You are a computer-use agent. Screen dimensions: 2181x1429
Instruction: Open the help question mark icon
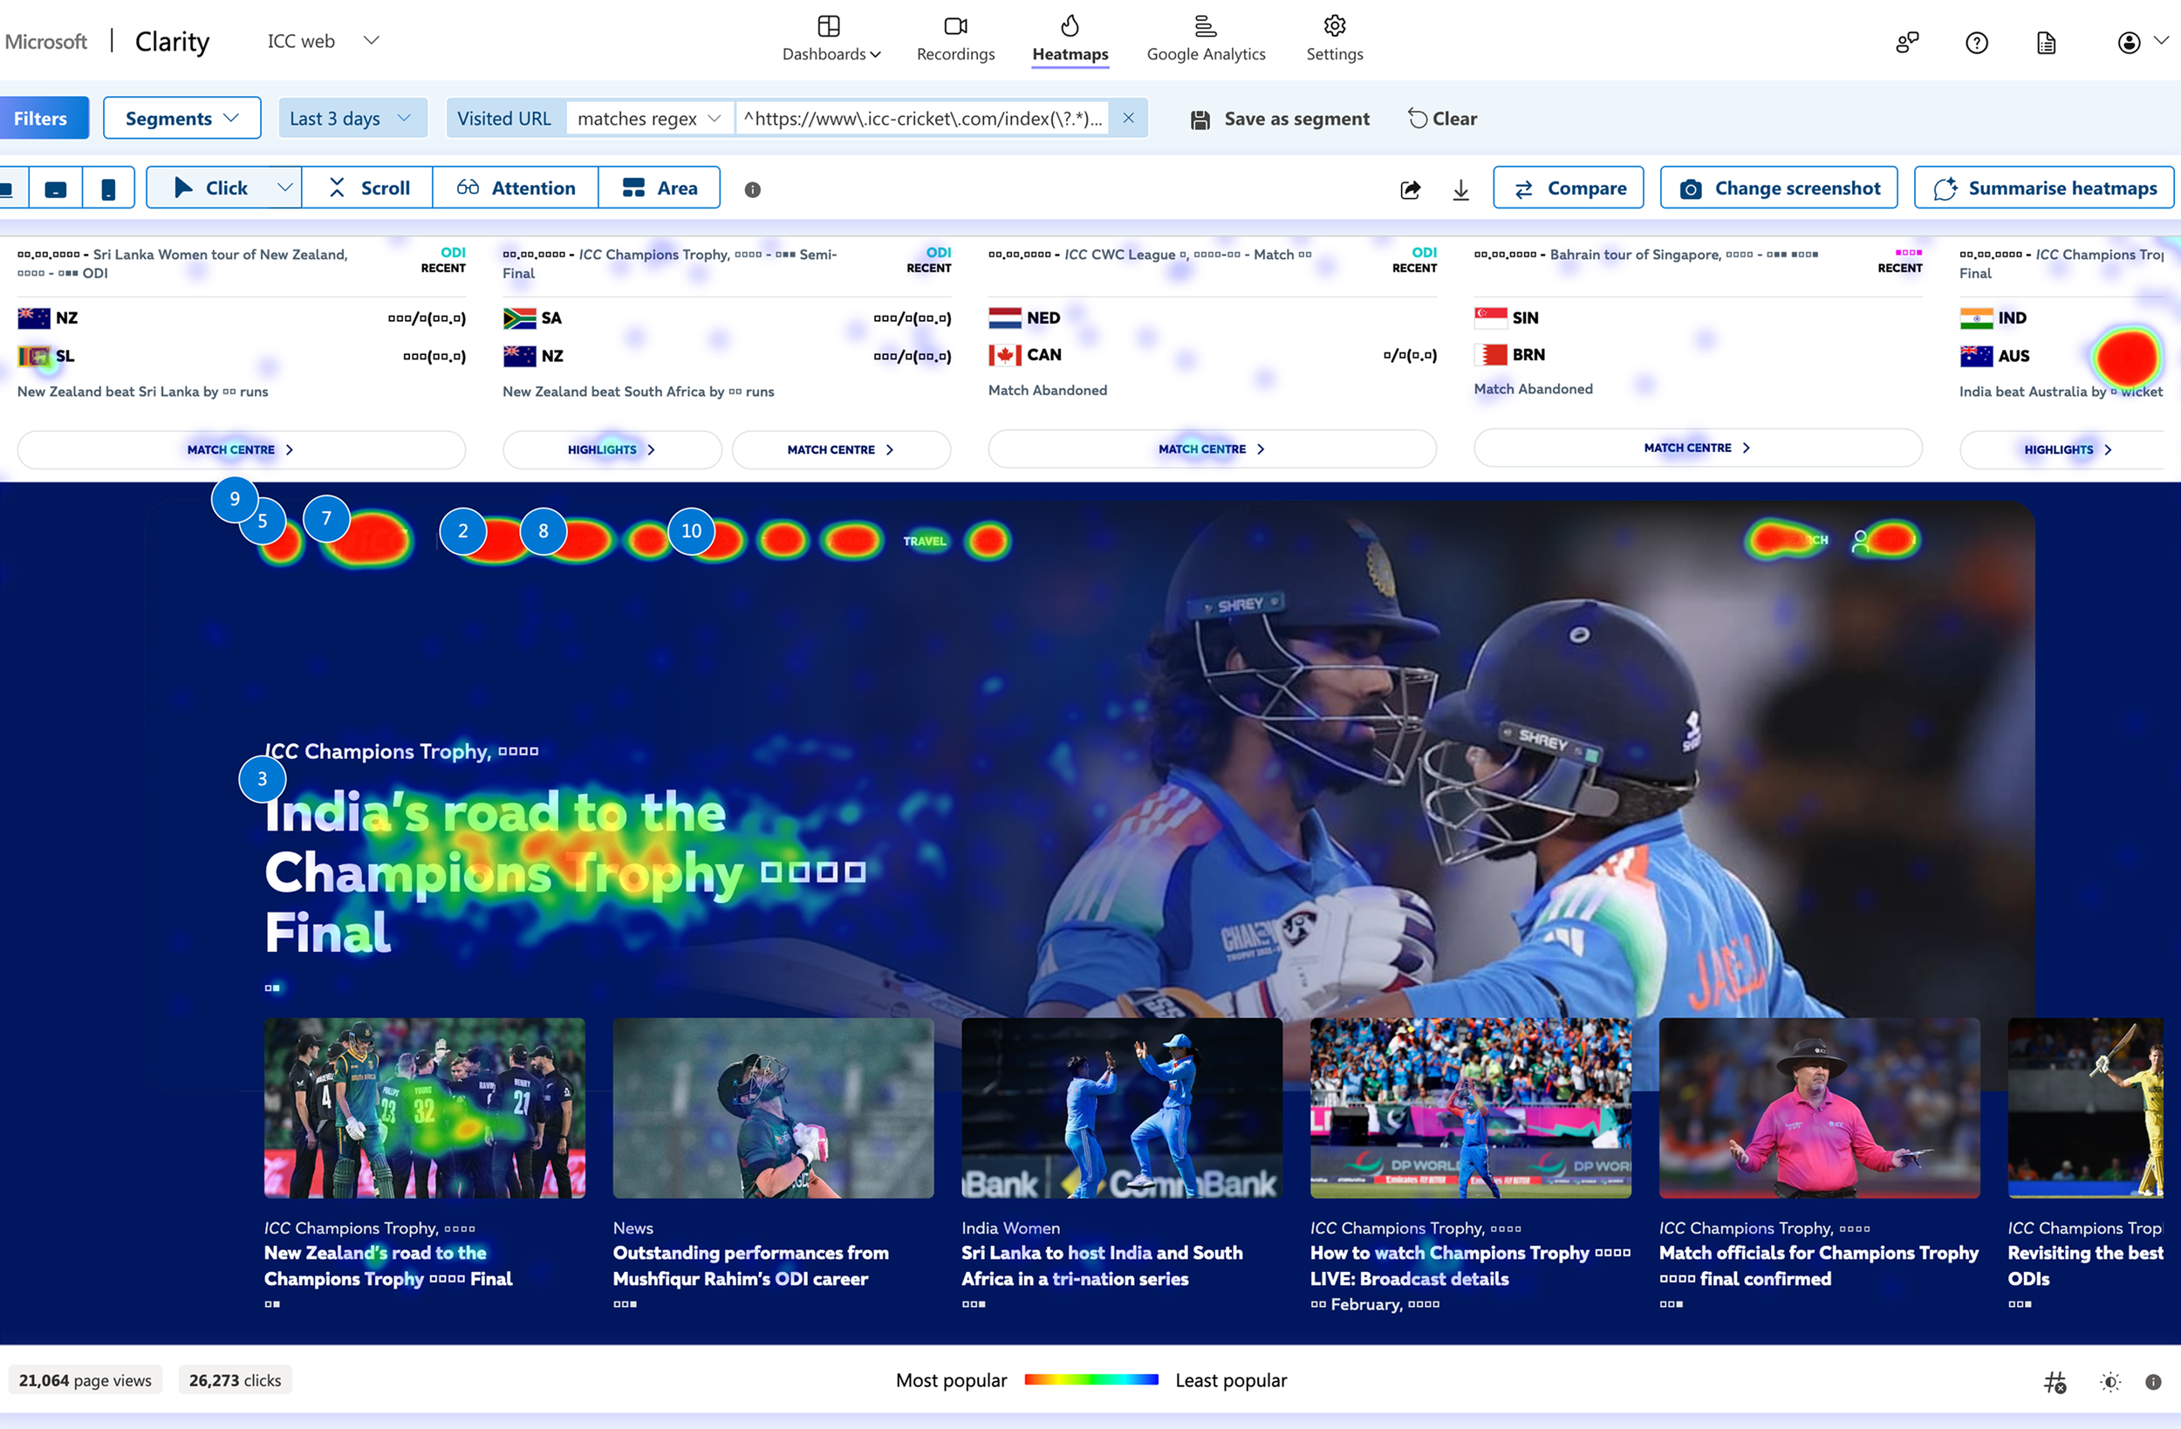(1977, 42)
